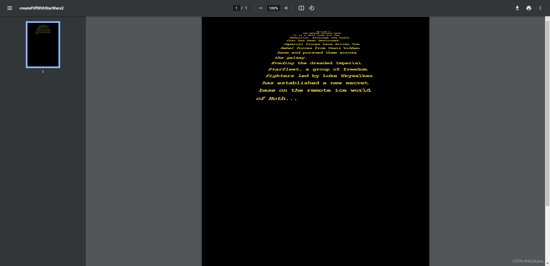The height and width of the screenshot is (266, 550).
Task: Click the createPdfWithStarWars2 document title
Action: coord(42,8)
